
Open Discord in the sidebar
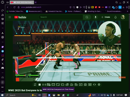coord(3,68)
